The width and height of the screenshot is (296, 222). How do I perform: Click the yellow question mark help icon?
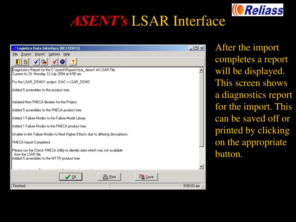pos(73,62)
